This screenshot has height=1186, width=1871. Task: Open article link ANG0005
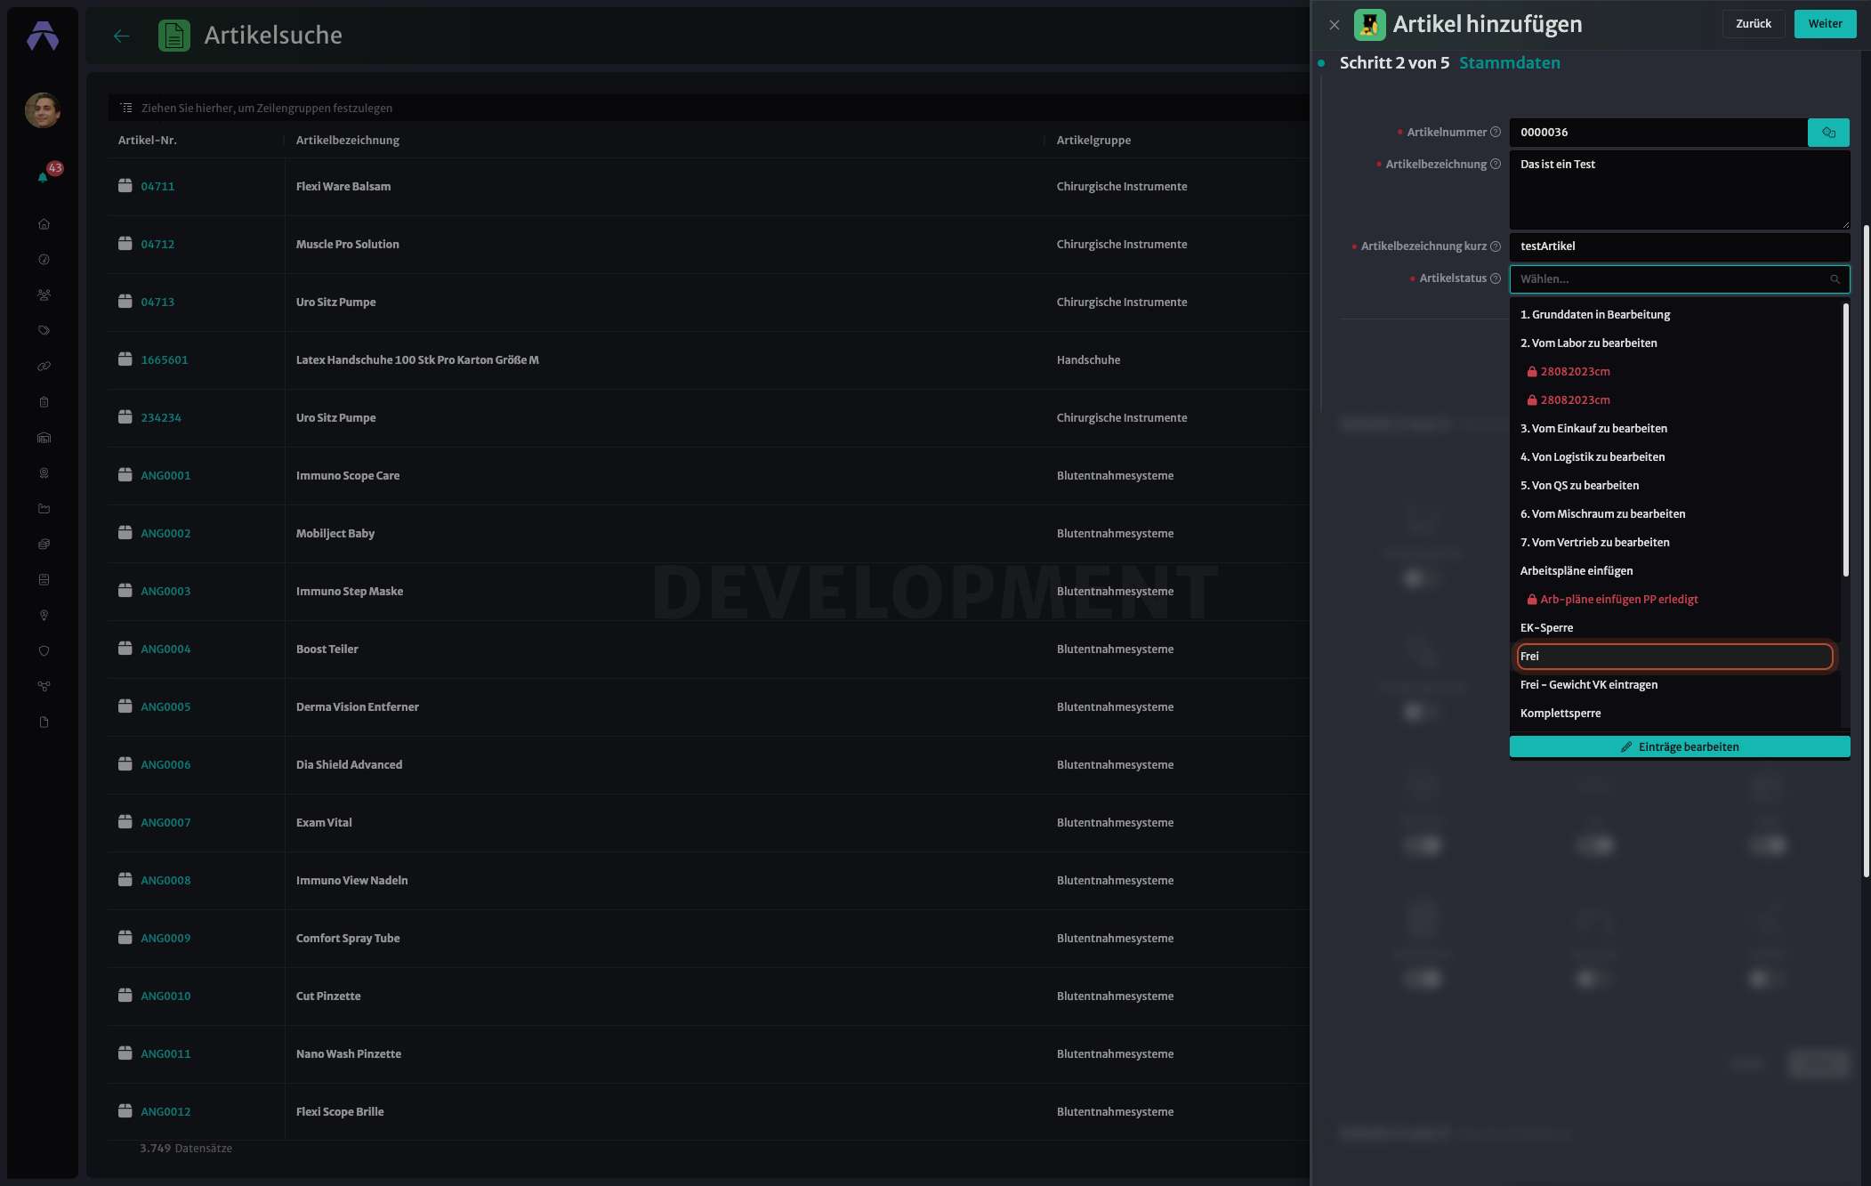(165, 707)
